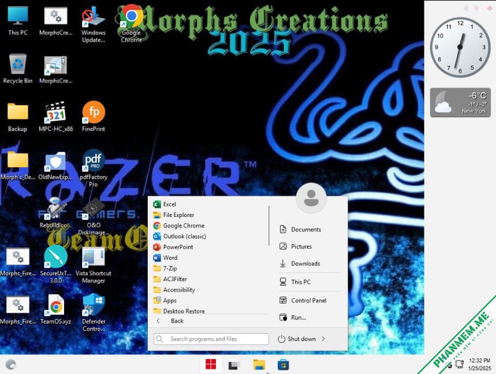The width and height of the screenshot is (496, 374).
Task: Open the New York weather gadget
Action: pos(460,103)
